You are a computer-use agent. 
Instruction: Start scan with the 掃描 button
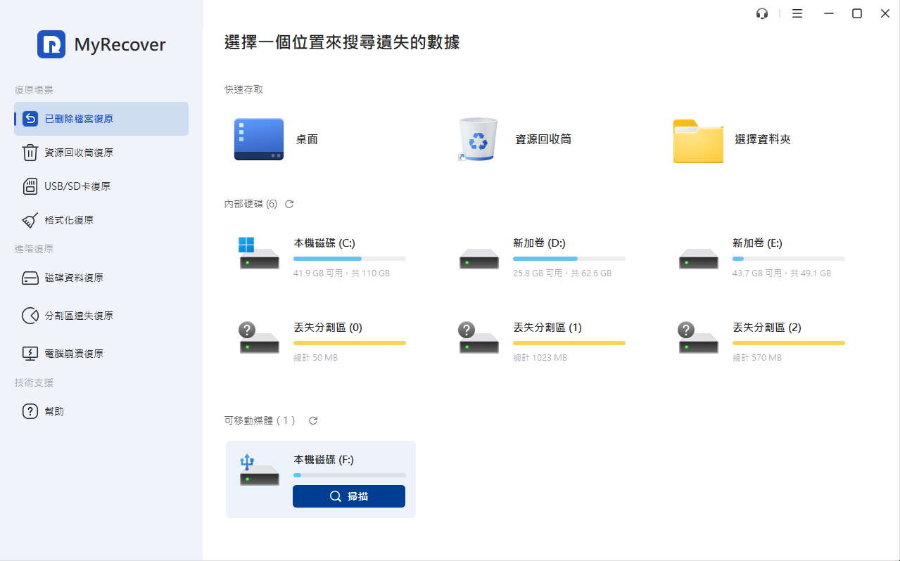coord(349,496)
